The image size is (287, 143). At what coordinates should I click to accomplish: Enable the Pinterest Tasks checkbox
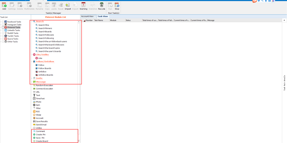[x=3, y=27]
